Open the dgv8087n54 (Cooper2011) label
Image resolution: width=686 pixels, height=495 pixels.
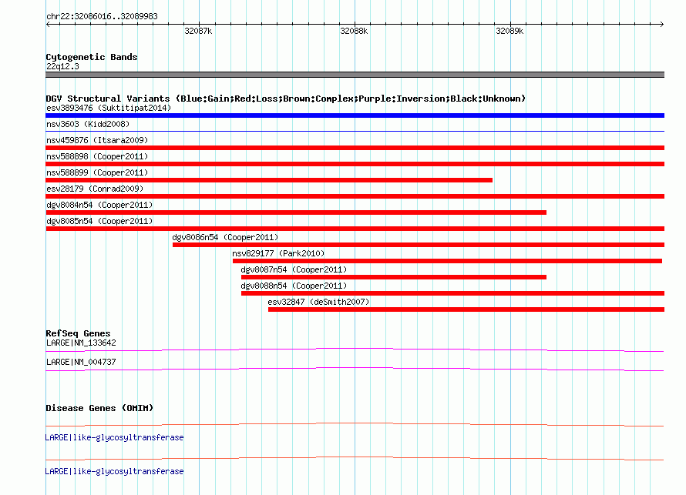click(294, 269)
